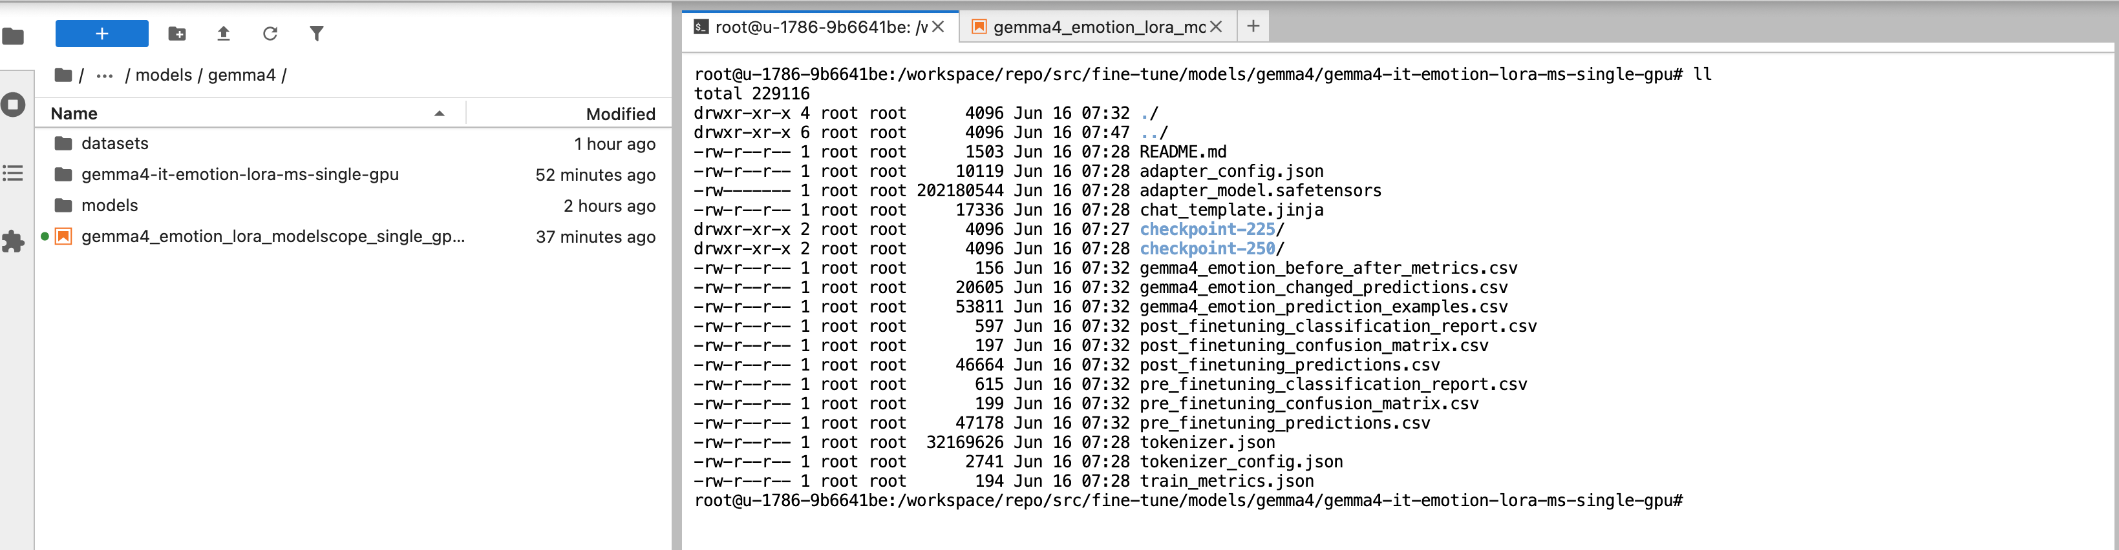Click the terminal icon on the tab
This screenshot has width=2119, height=550.
point(701,27)
